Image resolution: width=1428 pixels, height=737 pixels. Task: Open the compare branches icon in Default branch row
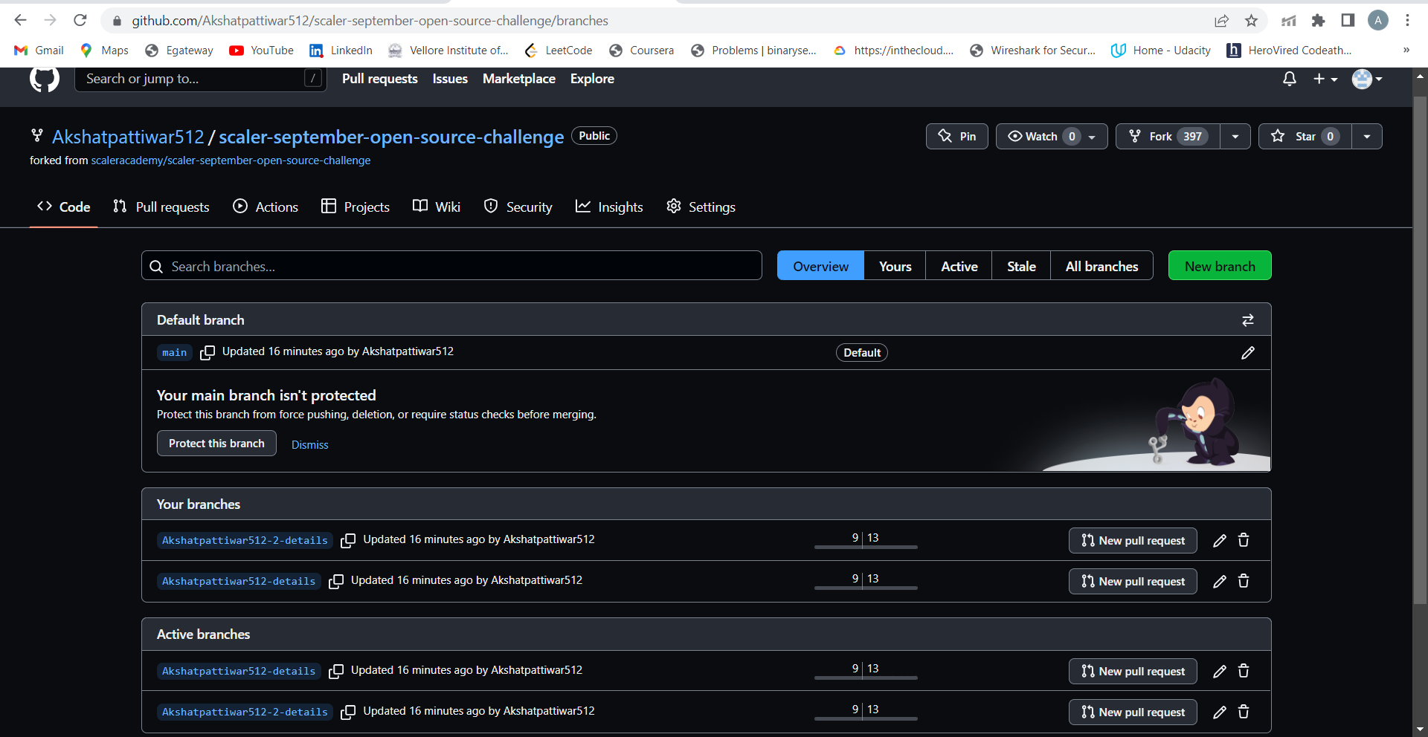(1248, 319)
